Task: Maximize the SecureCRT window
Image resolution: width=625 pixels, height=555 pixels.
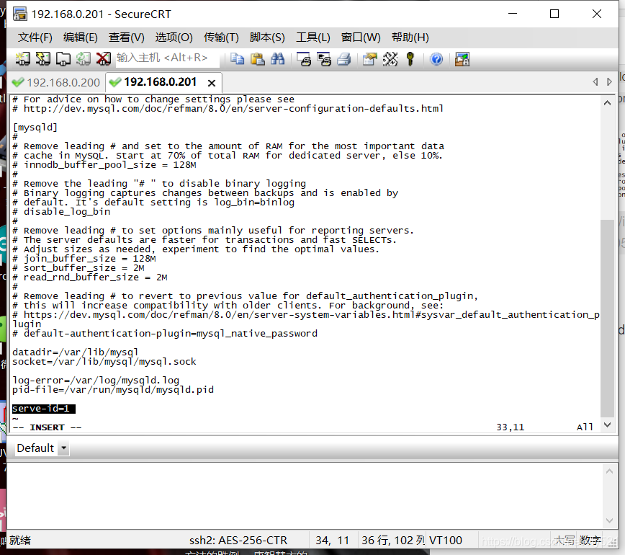Action: (x=554, y=14)
